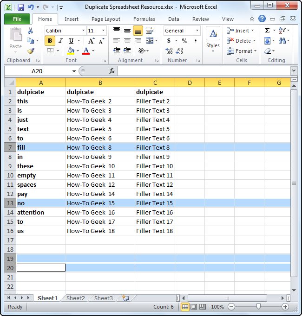302x316 pixels.
Task: Open the Sort and Filter icon
Action: 282,31
